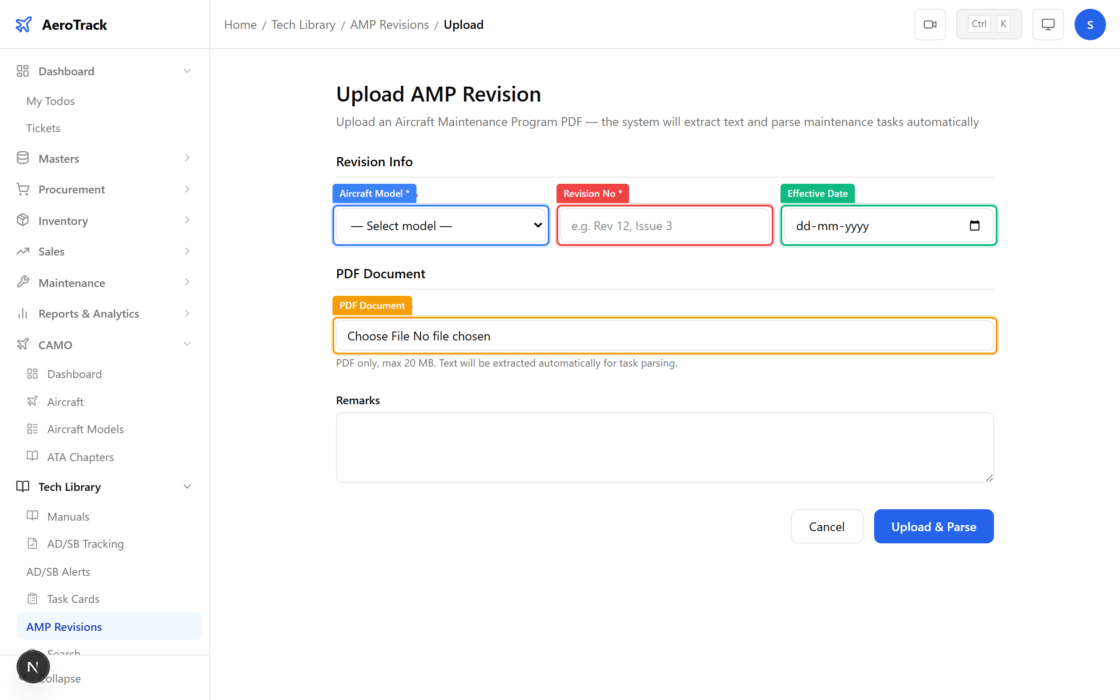Click the Revision No input field
Viewport: 1120px width, 700px height.
[x=665, y=225]
